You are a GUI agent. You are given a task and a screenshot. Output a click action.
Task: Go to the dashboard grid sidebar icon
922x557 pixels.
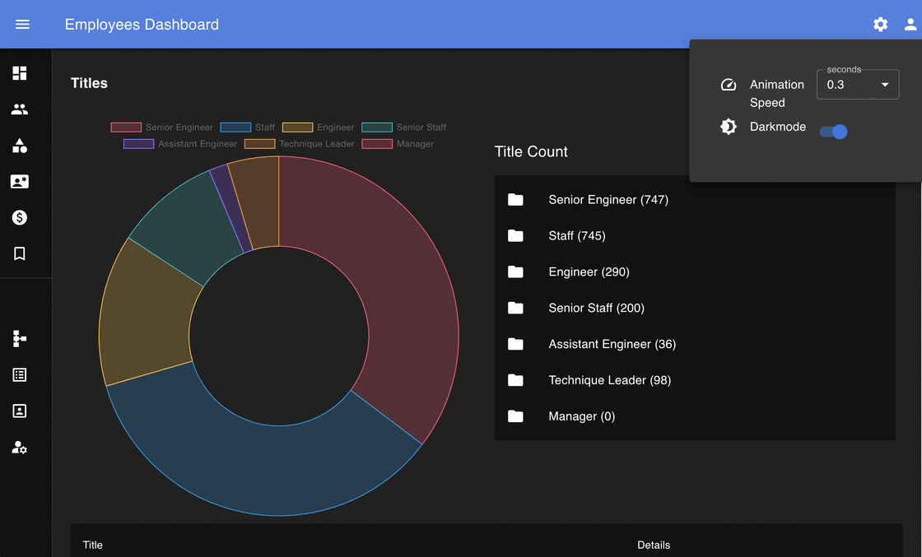tap(20, 73)
